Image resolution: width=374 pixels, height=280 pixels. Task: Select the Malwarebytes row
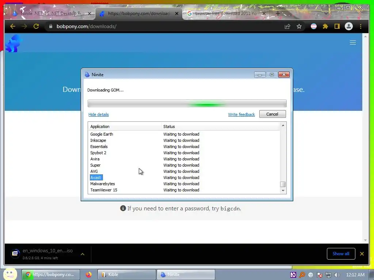click(x=184, y=184)
